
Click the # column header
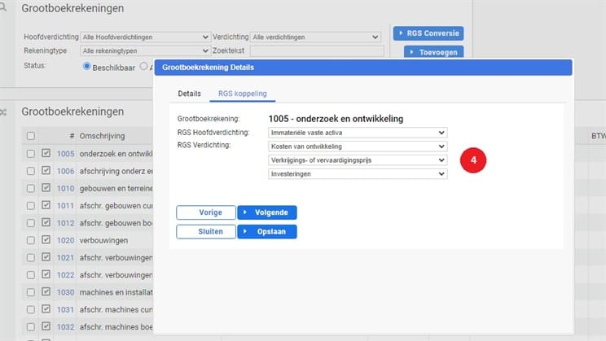click(72, 136)
